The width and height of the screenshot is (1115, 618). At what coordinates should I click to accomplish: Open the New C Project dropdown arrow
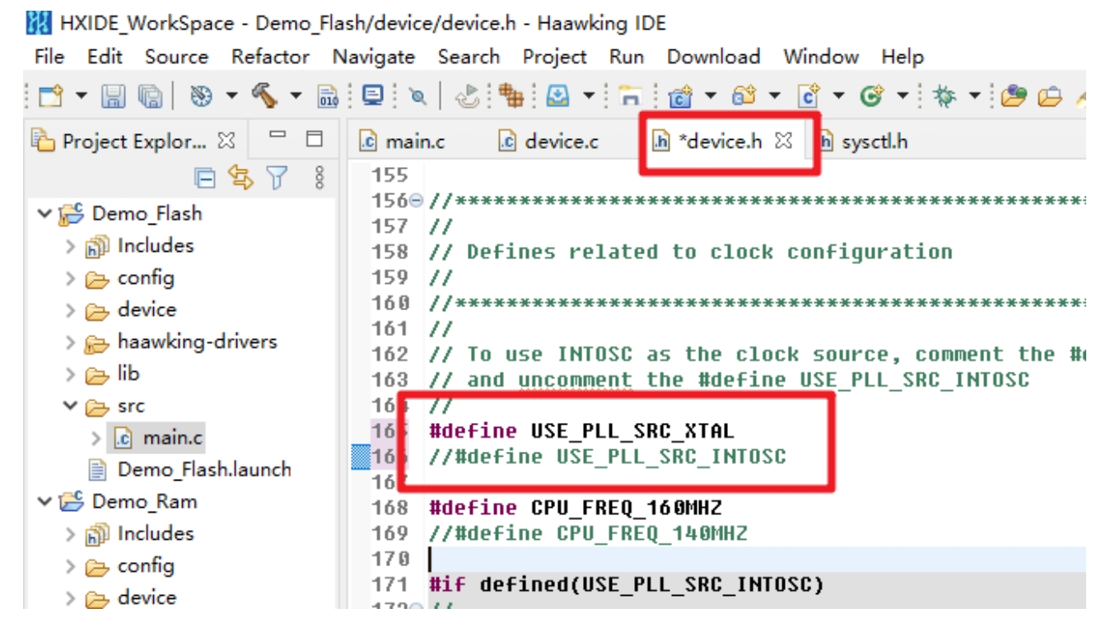point(711,97)
